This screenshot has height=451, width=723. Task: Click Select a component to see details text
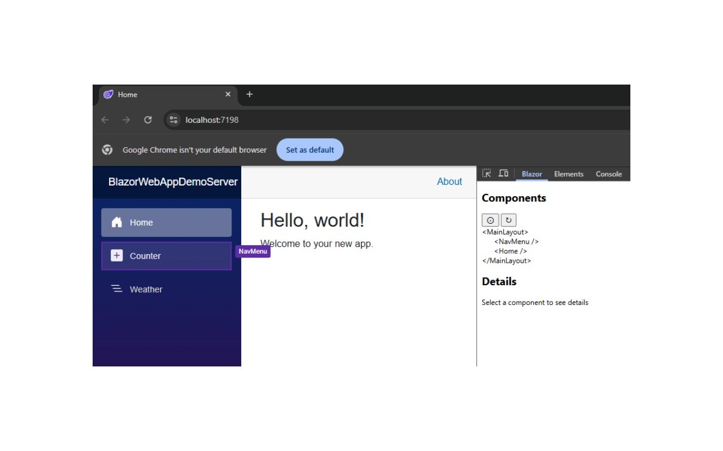point(535,303)
